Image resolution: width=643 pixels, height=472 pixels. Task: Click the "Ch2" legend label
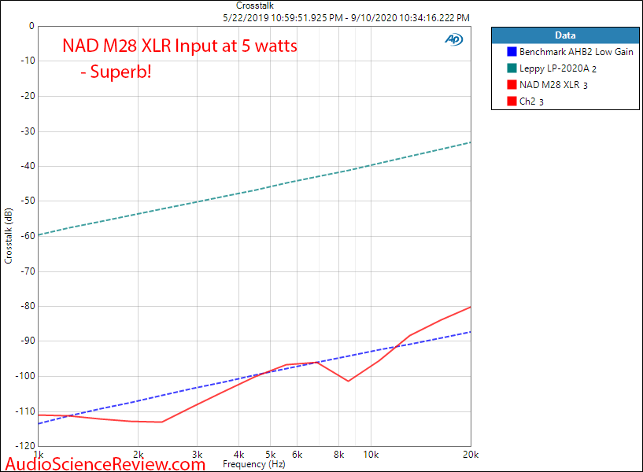coord(527,101)
